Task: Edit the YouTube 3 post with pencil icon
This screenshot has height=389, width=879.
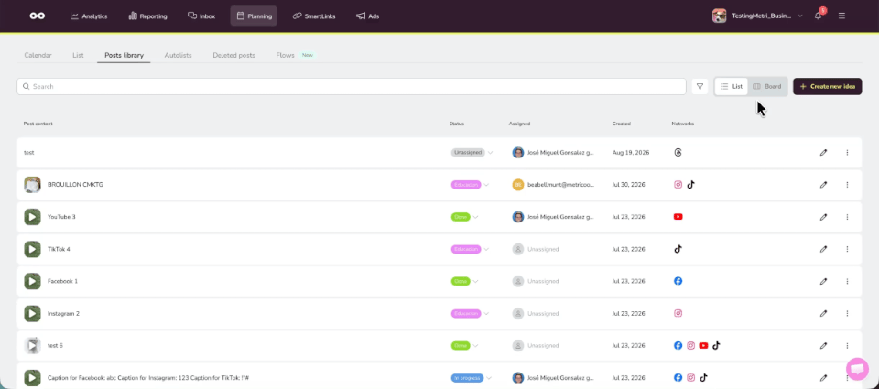Action: point(823,217)
